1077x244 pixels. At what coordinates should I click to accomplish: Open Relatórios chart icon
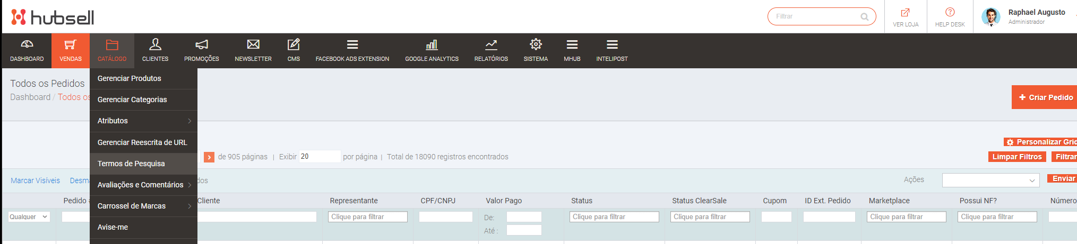click(491, 44)
